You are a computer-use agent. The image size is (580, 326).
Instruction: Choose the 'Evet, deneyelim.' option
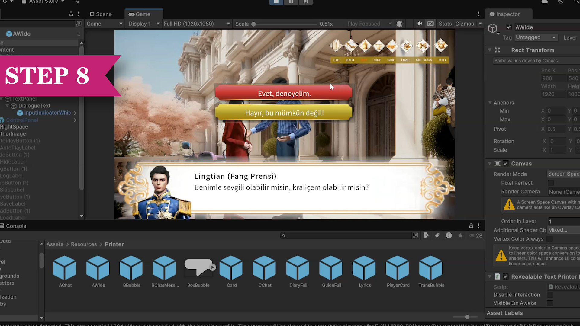coord(284,94)
